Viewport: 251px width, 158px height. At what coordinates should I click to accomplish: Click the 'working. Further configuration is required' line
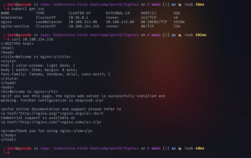click(x=52, y=100)
